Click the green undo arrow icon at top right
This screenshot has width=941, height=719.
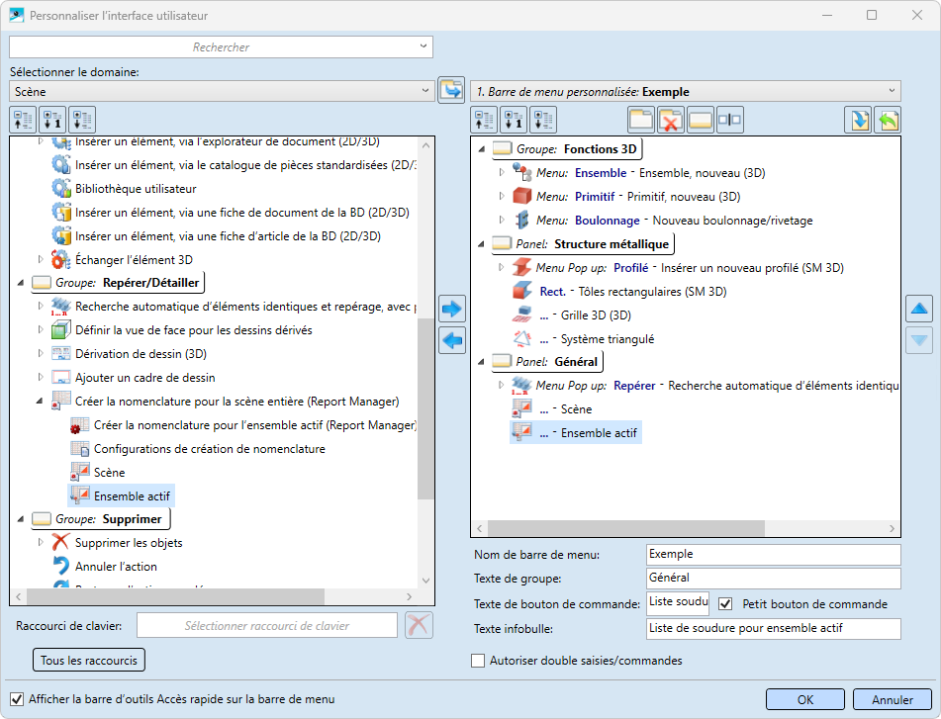[888, 121]
